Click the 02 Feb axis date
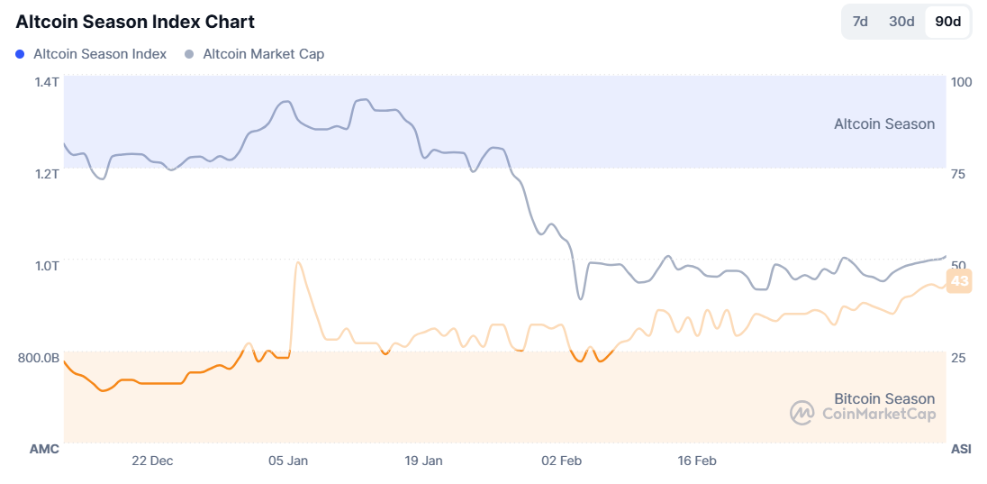987x484 pixels. click(561, 461)
